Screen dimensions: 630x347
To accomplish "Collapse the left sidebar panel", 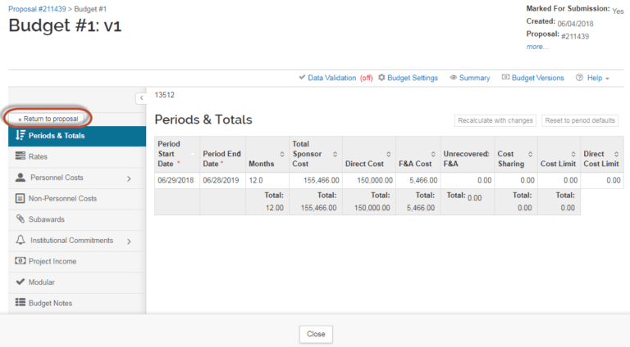I will tap(141, 97).
